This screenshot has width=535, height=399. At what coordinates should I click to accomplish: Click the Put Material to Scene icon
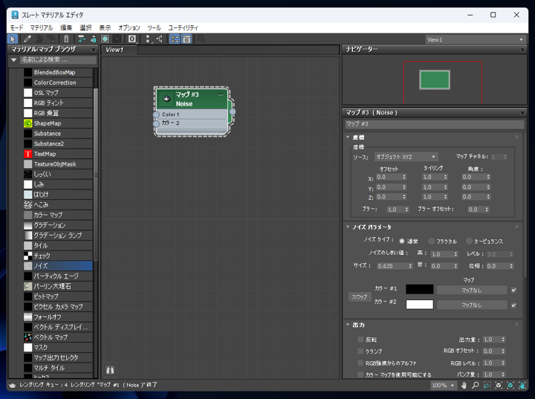click(39, 39)
